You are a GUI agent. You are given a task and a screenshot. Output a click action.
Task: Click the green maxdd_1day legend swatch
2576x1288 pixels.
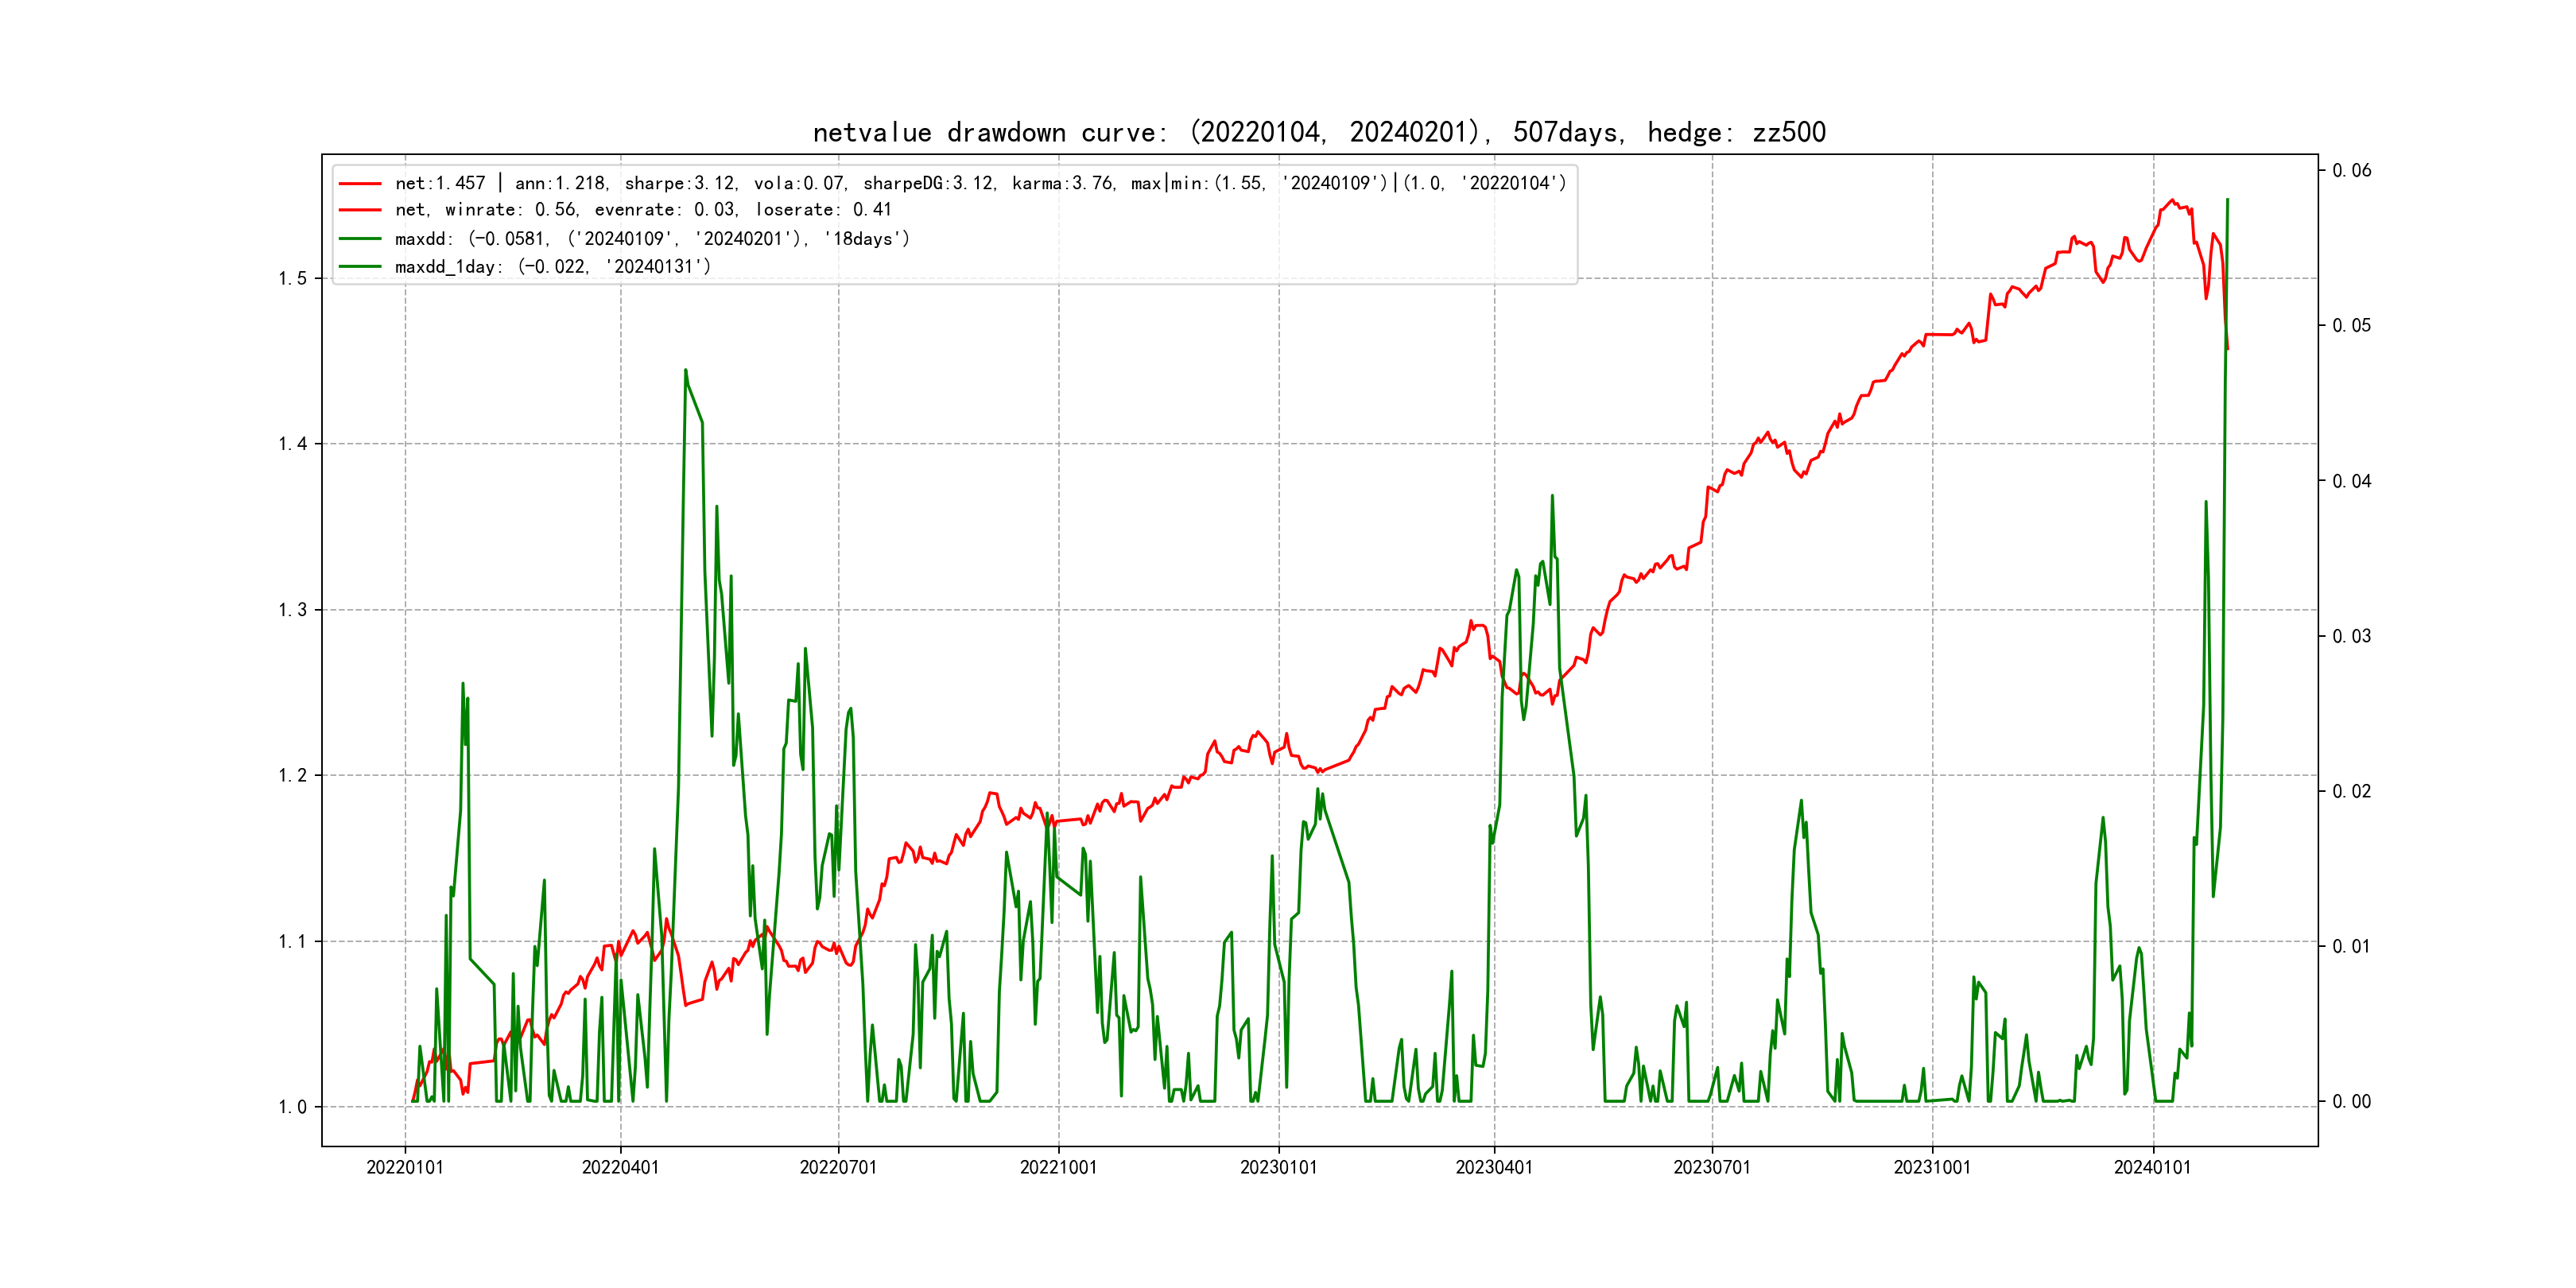[x=360, y=266]
